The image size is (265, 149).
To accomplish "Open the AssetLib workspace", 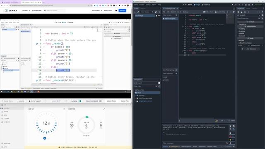I will coord(206,5).
